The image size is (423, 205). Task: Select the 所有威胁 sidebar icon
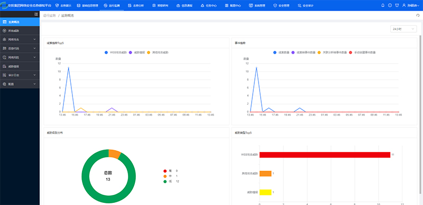click(x=5, y=31)
